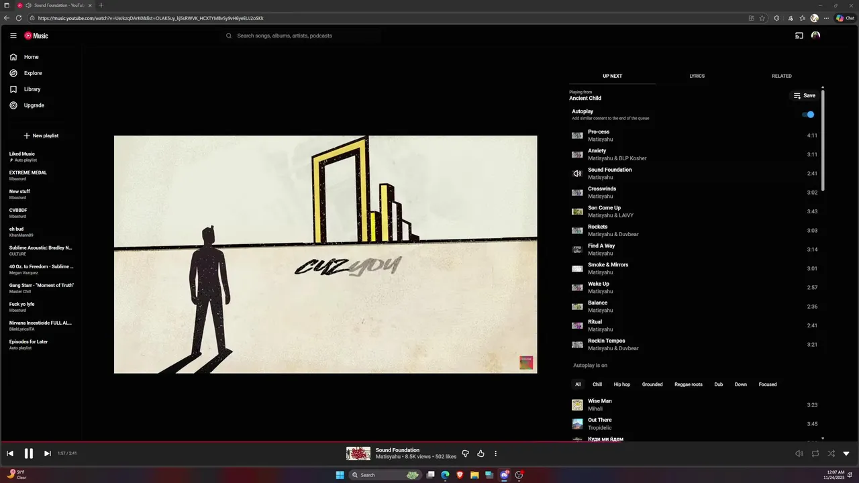Select the Reggae roots filter chip
The width and height of the screenshot is (859, 483).
pos(689,384)
